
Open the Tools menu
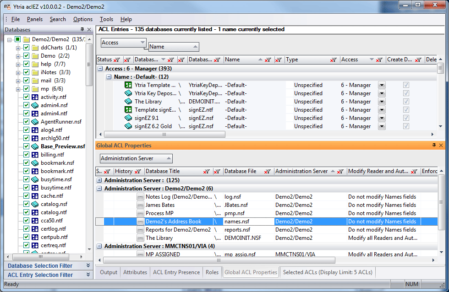[x=106, y=19]
